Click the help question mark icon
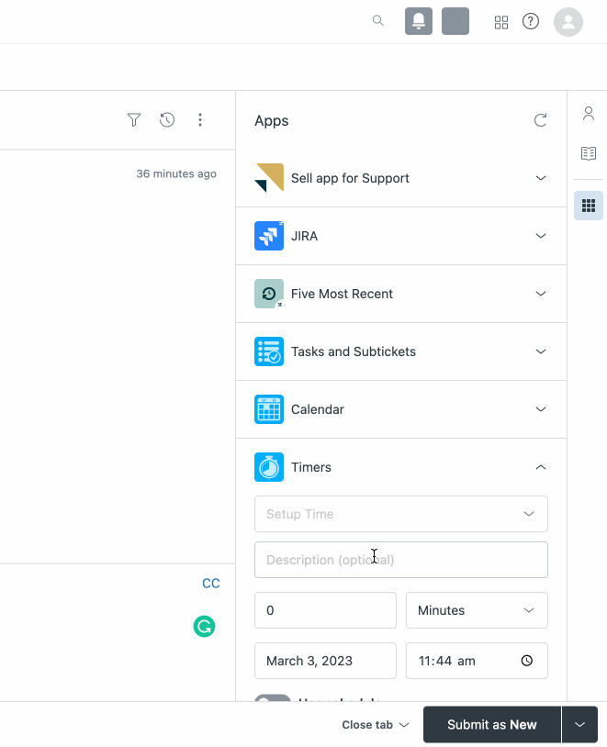 coord(531,21)
